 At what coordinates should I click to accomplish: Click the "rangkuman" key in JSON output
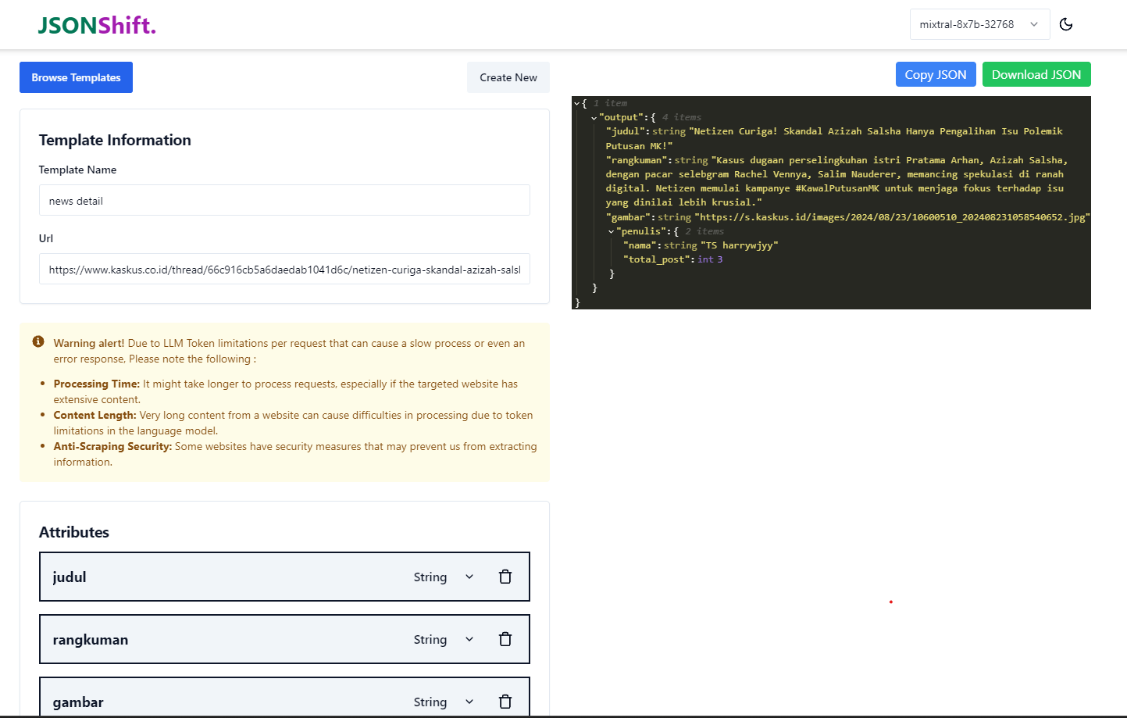pyautogui.click(x=637, y=160)
